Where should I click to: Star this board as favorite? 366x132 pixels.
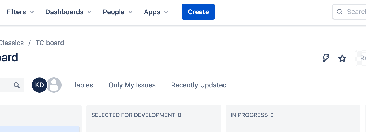342,58
